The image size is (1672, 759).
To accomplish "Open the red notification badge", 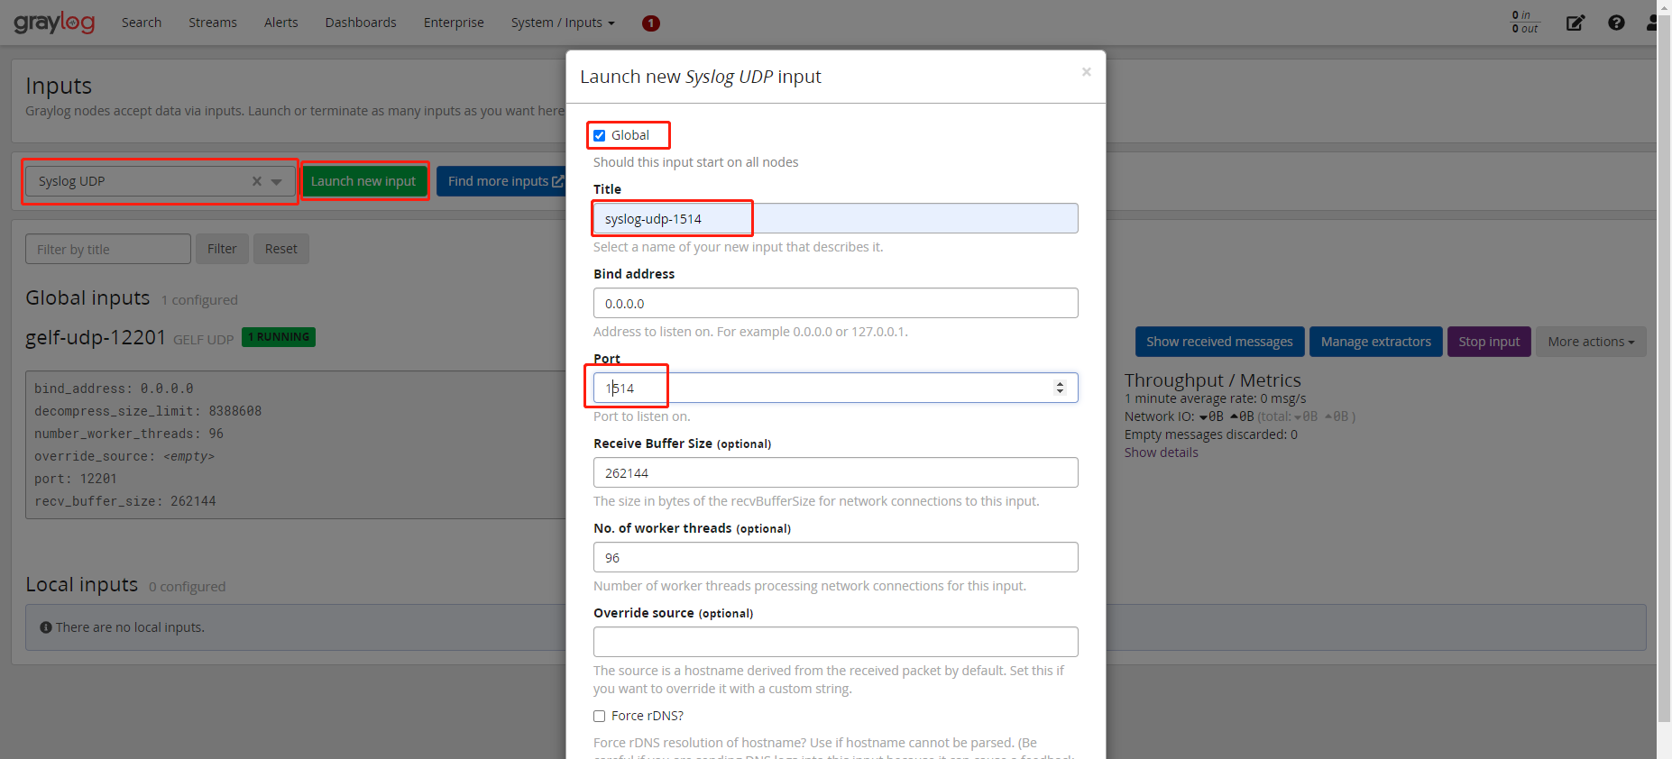I will (x=651, y=23).
